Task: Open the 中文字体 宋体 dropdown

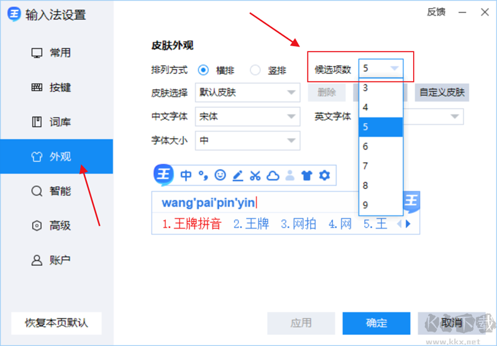Action: pos(247,117)
